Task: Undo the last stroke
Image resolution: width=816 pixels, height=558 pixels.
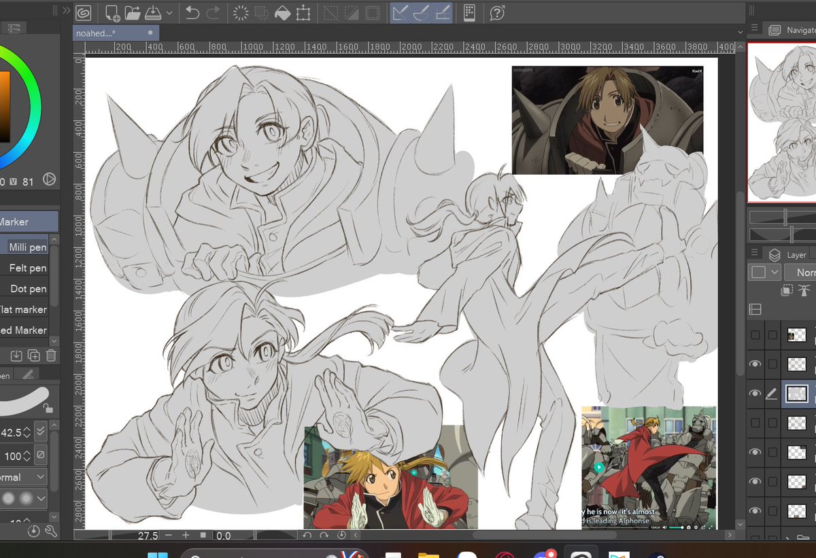Action: coord(192,13)
